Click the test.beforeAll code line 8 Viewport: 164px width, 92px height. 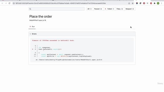(x=50, y=49)
